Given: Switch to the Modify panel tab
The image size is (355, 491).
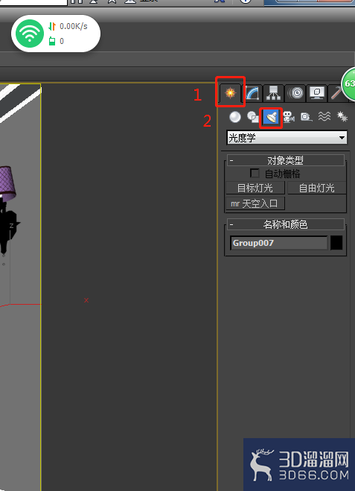Looking at the screenshot, I should pos(252,93).
